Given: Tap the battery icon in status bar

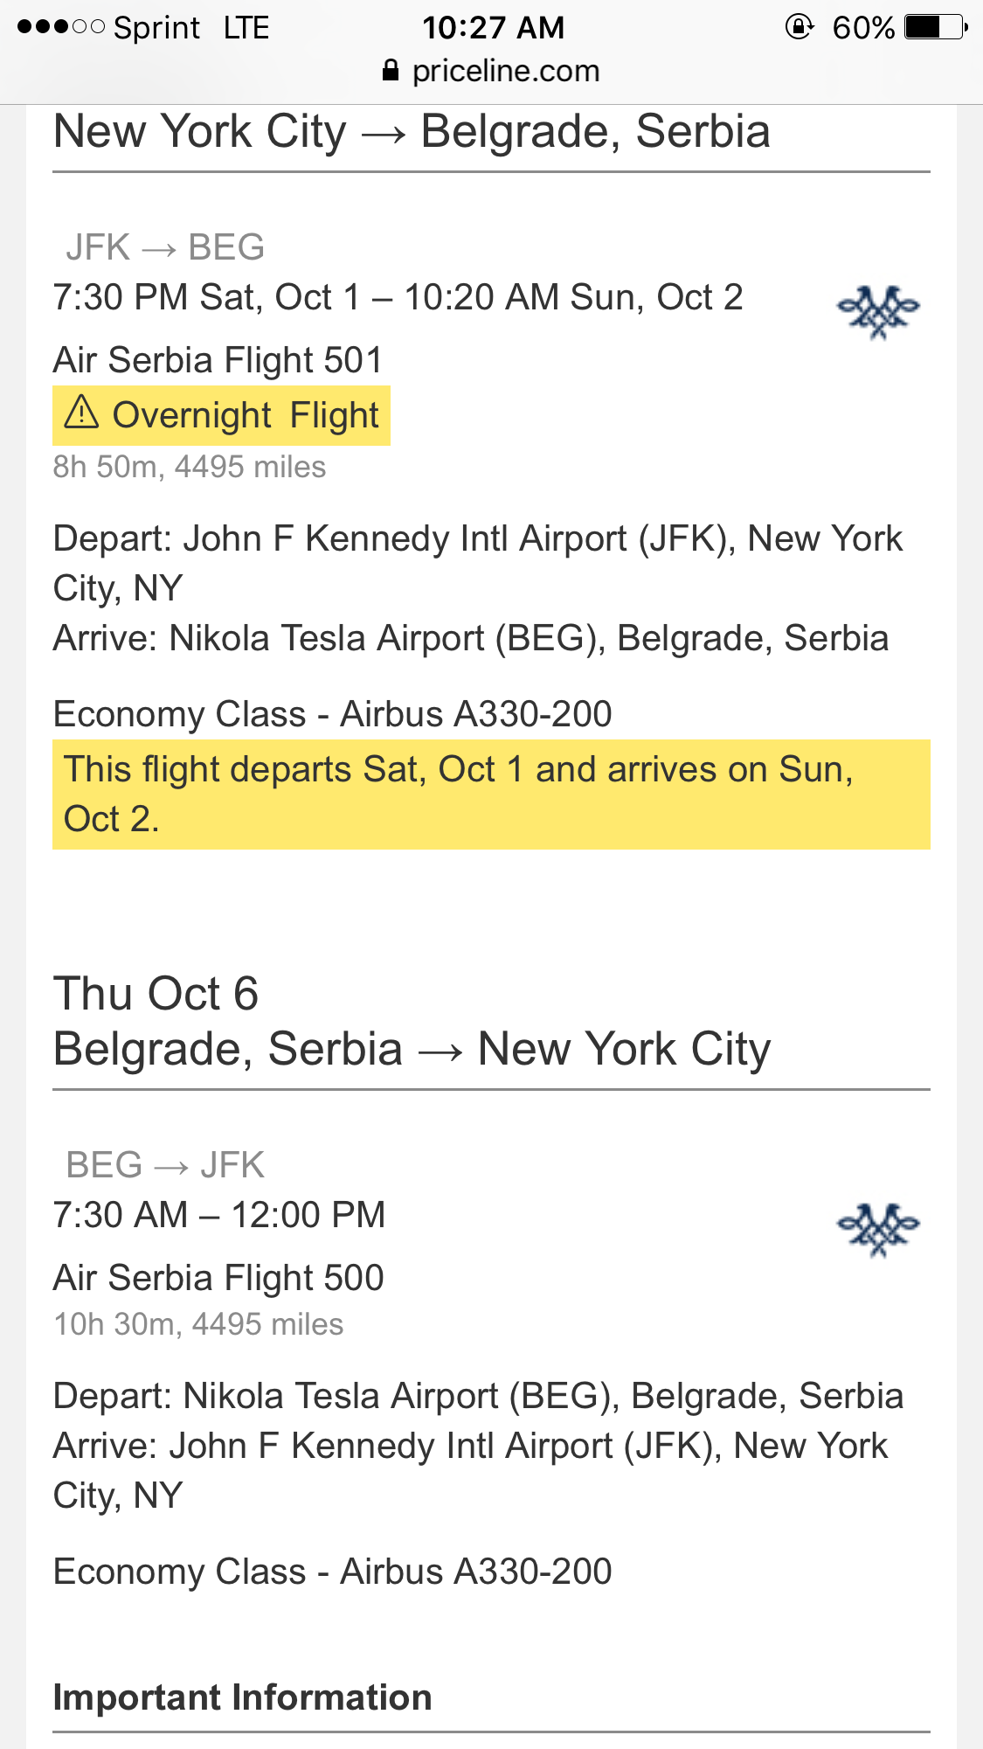Looking at the screenshot, I should [x=936, y=27].
